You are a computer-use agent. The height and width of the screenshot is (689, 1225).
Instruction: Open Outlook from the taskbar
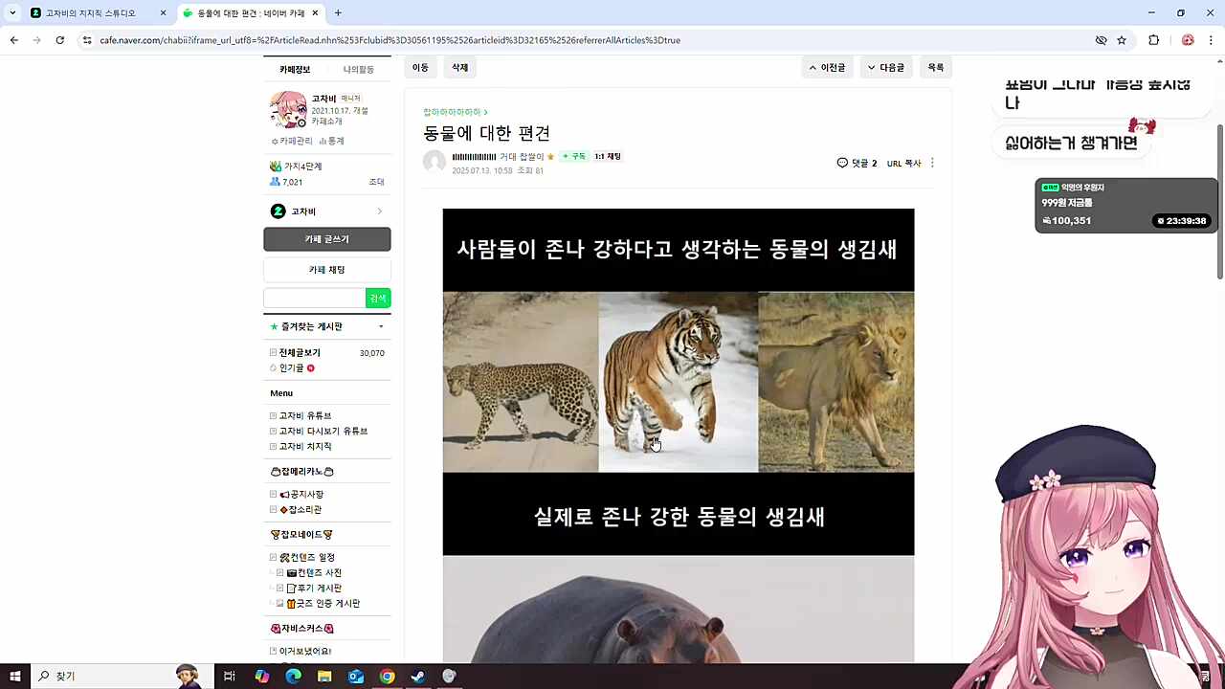(x=356, y=677)
